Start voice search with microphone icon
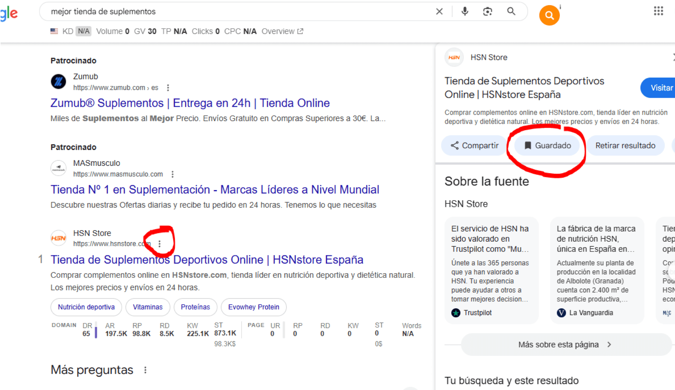The width and height of the screenshot is (675, 390). tap(465, 11)
